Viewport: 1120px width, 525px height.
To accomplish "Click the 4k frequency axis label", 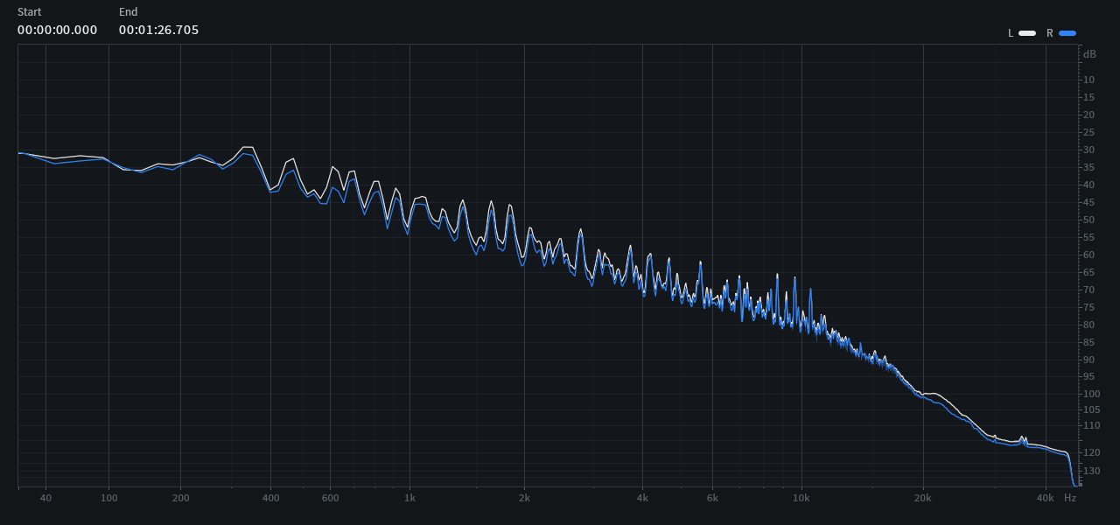I will point(642,498).
